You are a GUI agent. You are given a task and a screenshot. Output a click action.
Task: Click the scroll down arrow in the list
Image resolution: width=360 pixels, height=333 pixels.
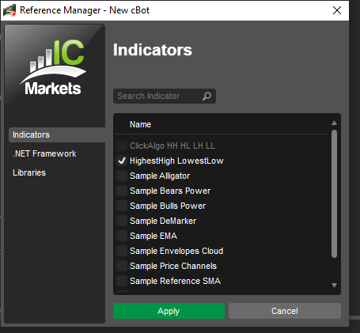334,286
